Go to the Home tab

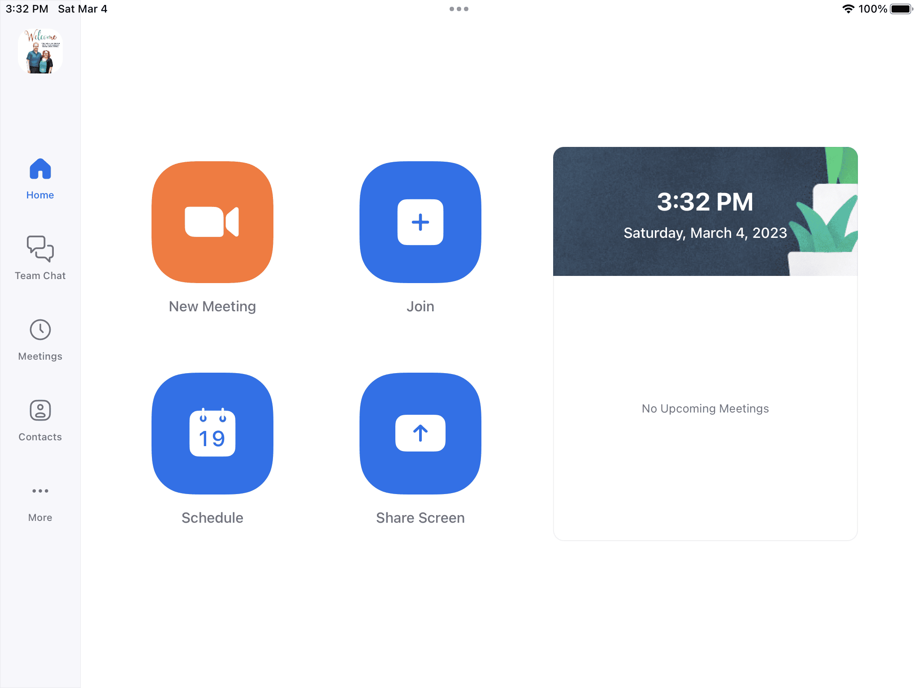pos(40,179)
